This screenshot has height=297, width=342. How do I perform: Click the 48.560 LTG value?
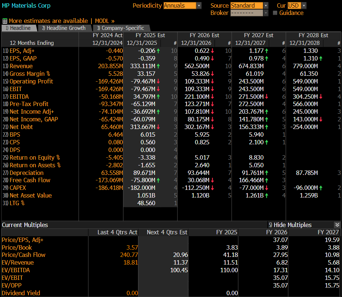tap(146, 203)
